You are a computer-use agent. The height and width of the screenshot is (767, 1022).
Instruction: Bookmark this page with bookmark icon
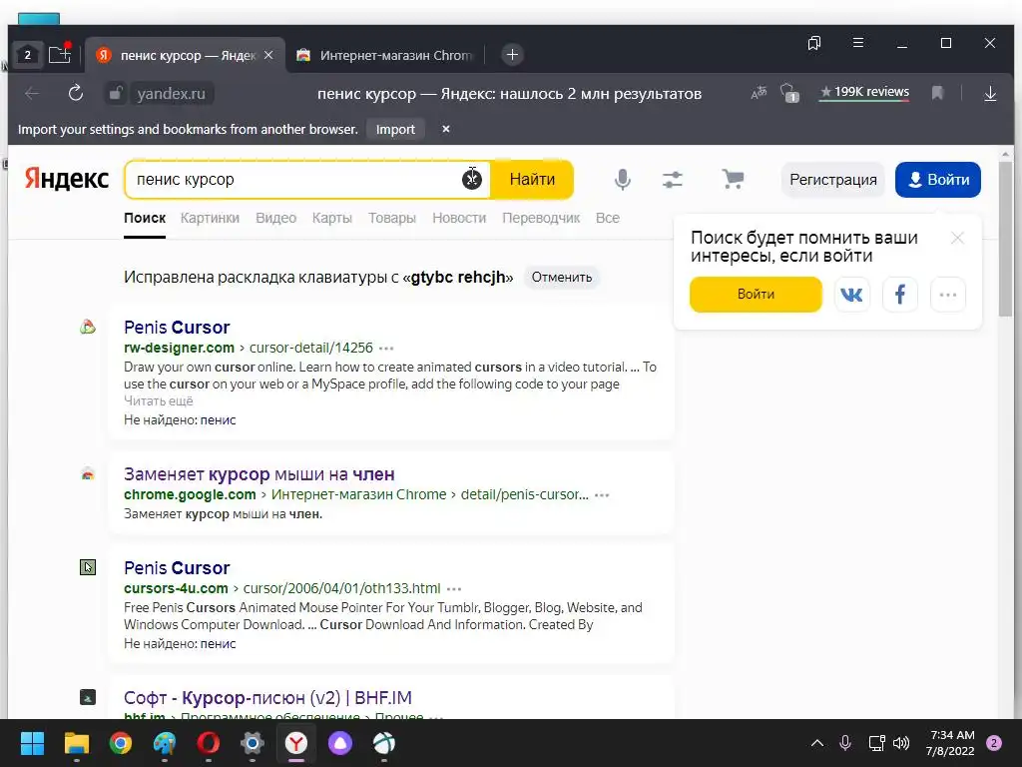937,93
